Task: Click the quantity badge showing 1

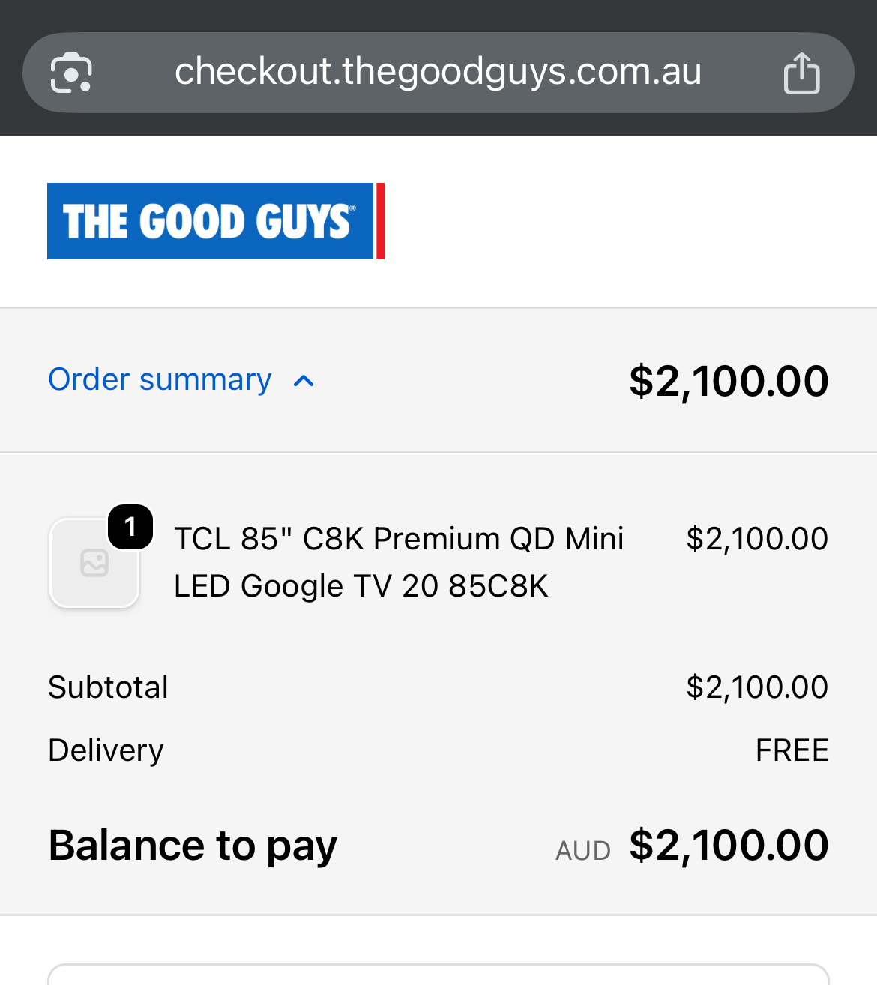Action: click(x=130, y=527)
